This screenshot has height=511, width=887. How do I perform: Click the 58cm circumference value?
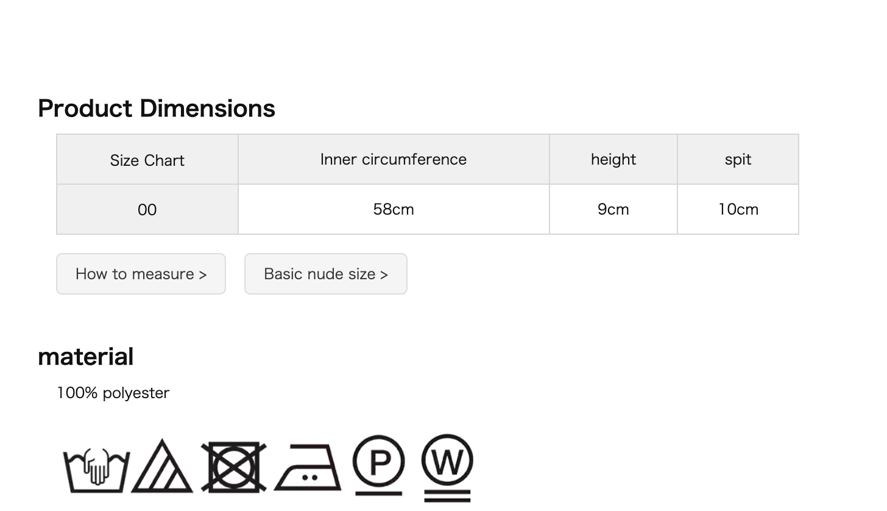click(394, 209)
